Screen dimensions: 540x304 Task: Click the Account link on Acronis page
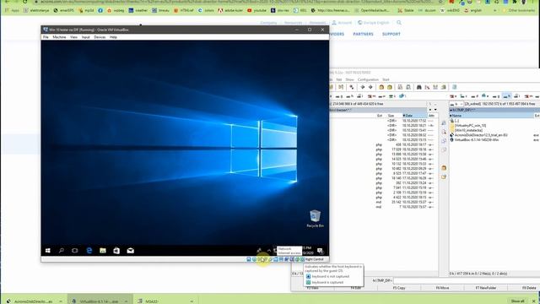(x=342, y=23)
